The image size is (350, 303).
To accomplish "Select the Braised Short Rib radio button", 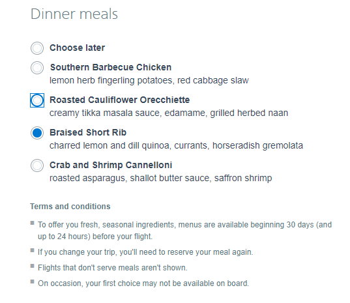I will [37, 133].
